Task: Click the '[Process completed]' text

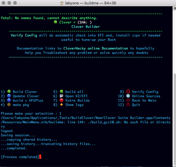Action: point(20,157)
